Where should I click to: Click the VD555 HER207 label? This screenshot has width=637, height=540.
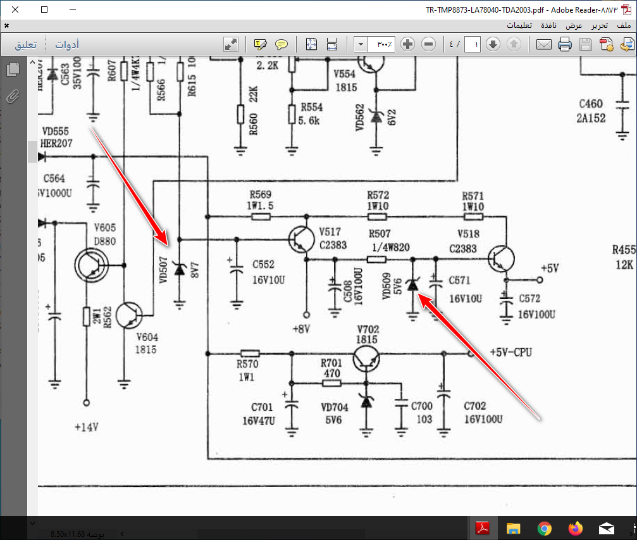pyautogui.click(x=56, y=137)
